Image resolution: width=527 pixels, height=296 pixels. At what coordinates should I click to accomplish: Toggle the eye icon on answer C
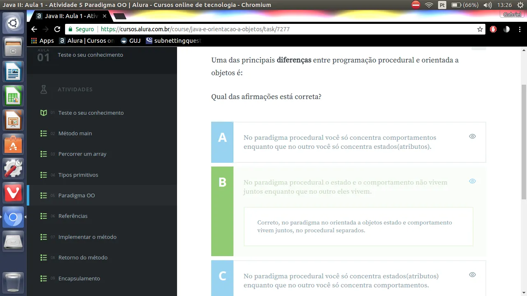(x=472, y=275)
